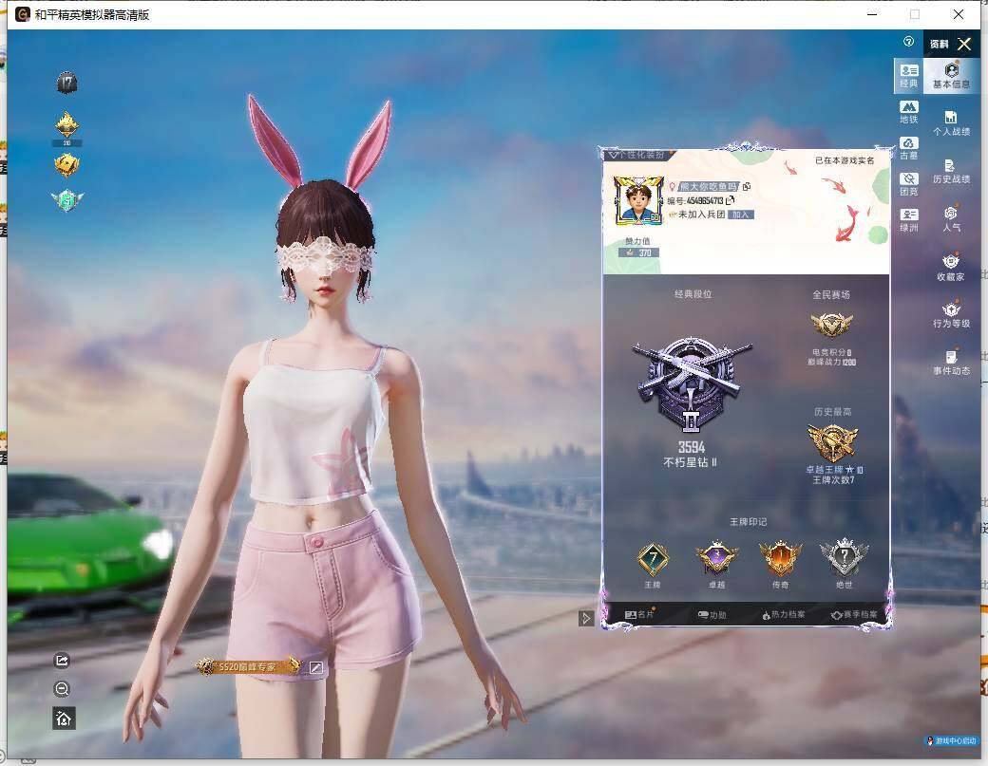The height and width of the screenshot is (766, 988).
Task: Open the 历史战绩 match history section
Action: [951, 171]
